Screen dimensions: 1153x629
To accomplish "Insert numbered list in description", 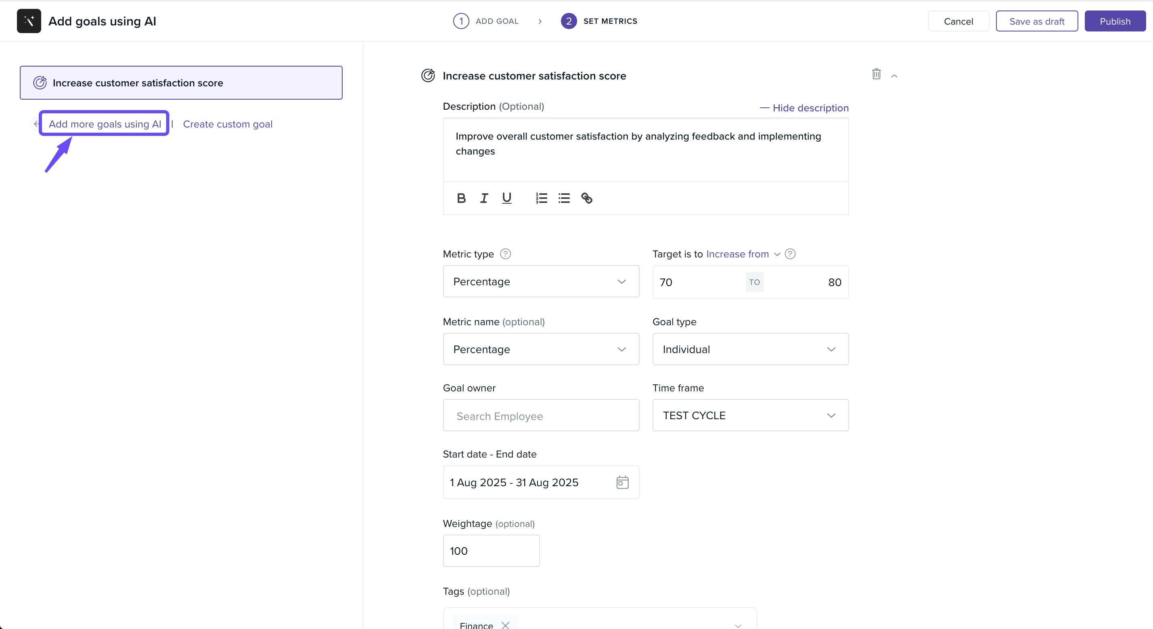I will [541, 198].
